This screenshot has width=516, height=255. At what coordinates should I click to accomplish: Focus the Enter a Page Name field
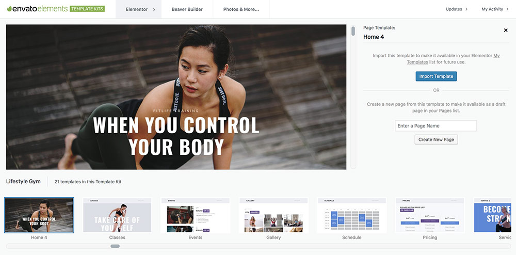pos(436,125)
